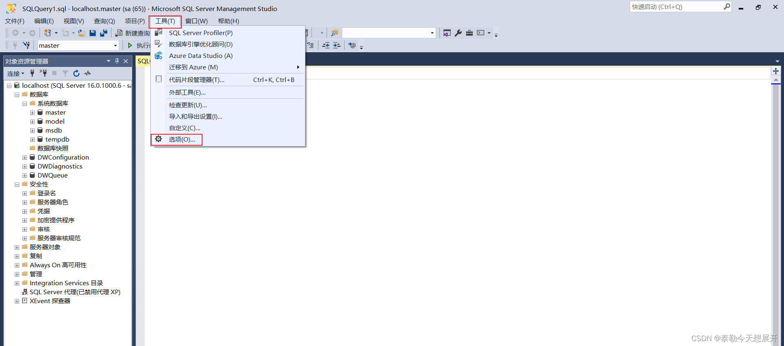Screen dimensions: 784x346
Task: Open the 连接 (Connect) dropdown in Object Explorer
Action: tap(16, 73)
